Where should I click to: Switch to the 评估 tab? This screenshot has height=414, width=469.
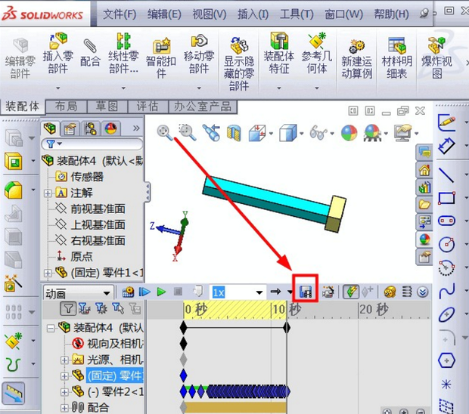[148, 107]
